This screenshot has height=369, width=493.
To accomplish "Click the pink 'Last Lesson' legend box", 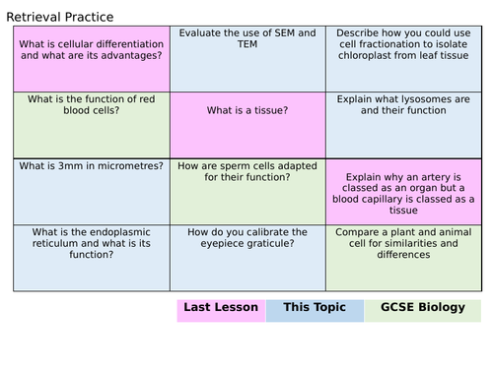I will tap(221, 311).
